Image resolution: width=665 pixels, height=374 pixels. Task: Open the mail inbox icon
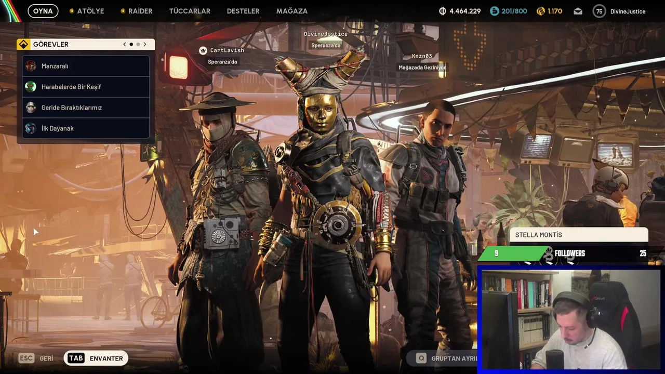[x=578, y=11]
